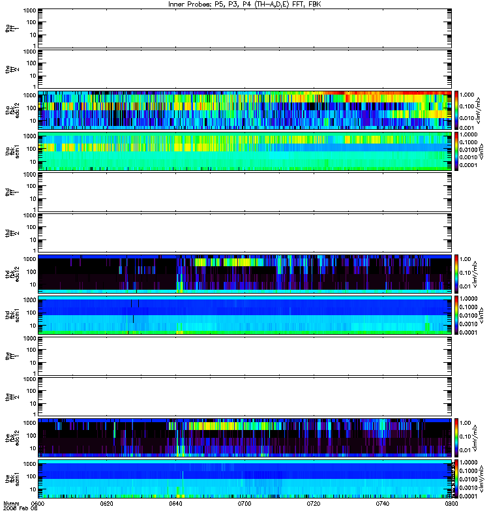489x522 pixels.
Task: Click the '1000' tick of the fbk edc12 panel
Action: point(29,423)
